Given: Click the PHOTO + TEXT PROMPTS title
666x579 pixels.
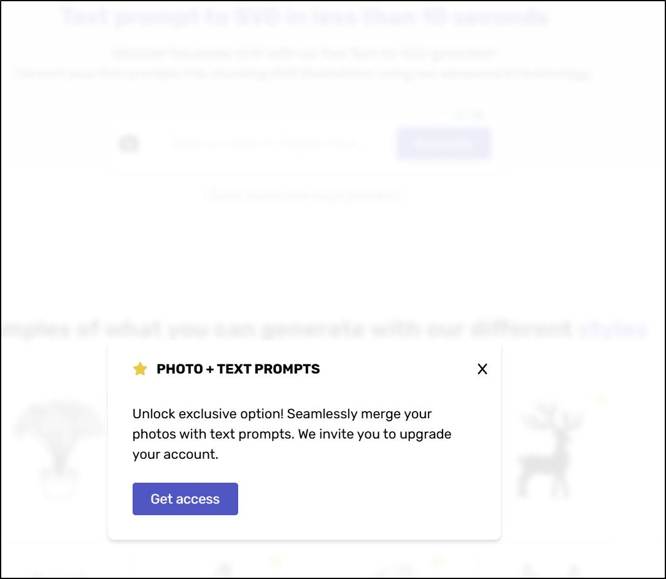Looking at the screenshot, I should (x=238, y=369).
